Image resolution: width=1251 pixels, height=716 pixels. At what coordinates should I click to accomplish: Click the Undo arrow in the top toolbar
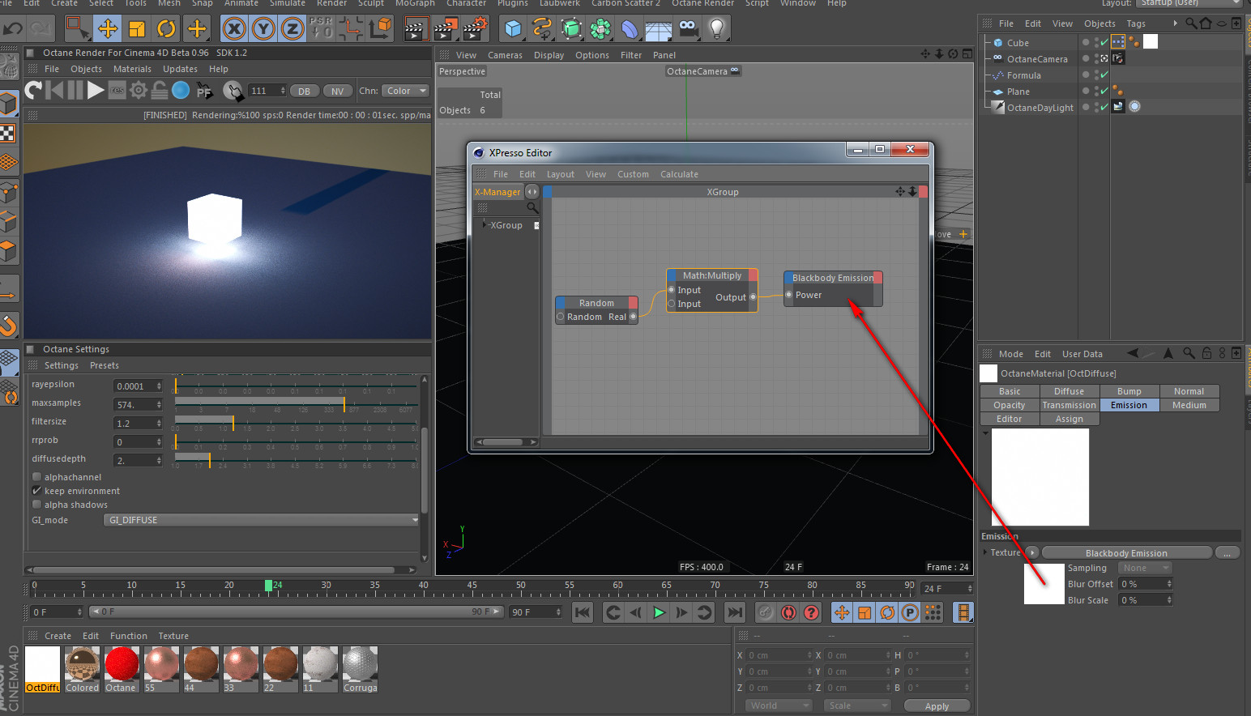13,29
